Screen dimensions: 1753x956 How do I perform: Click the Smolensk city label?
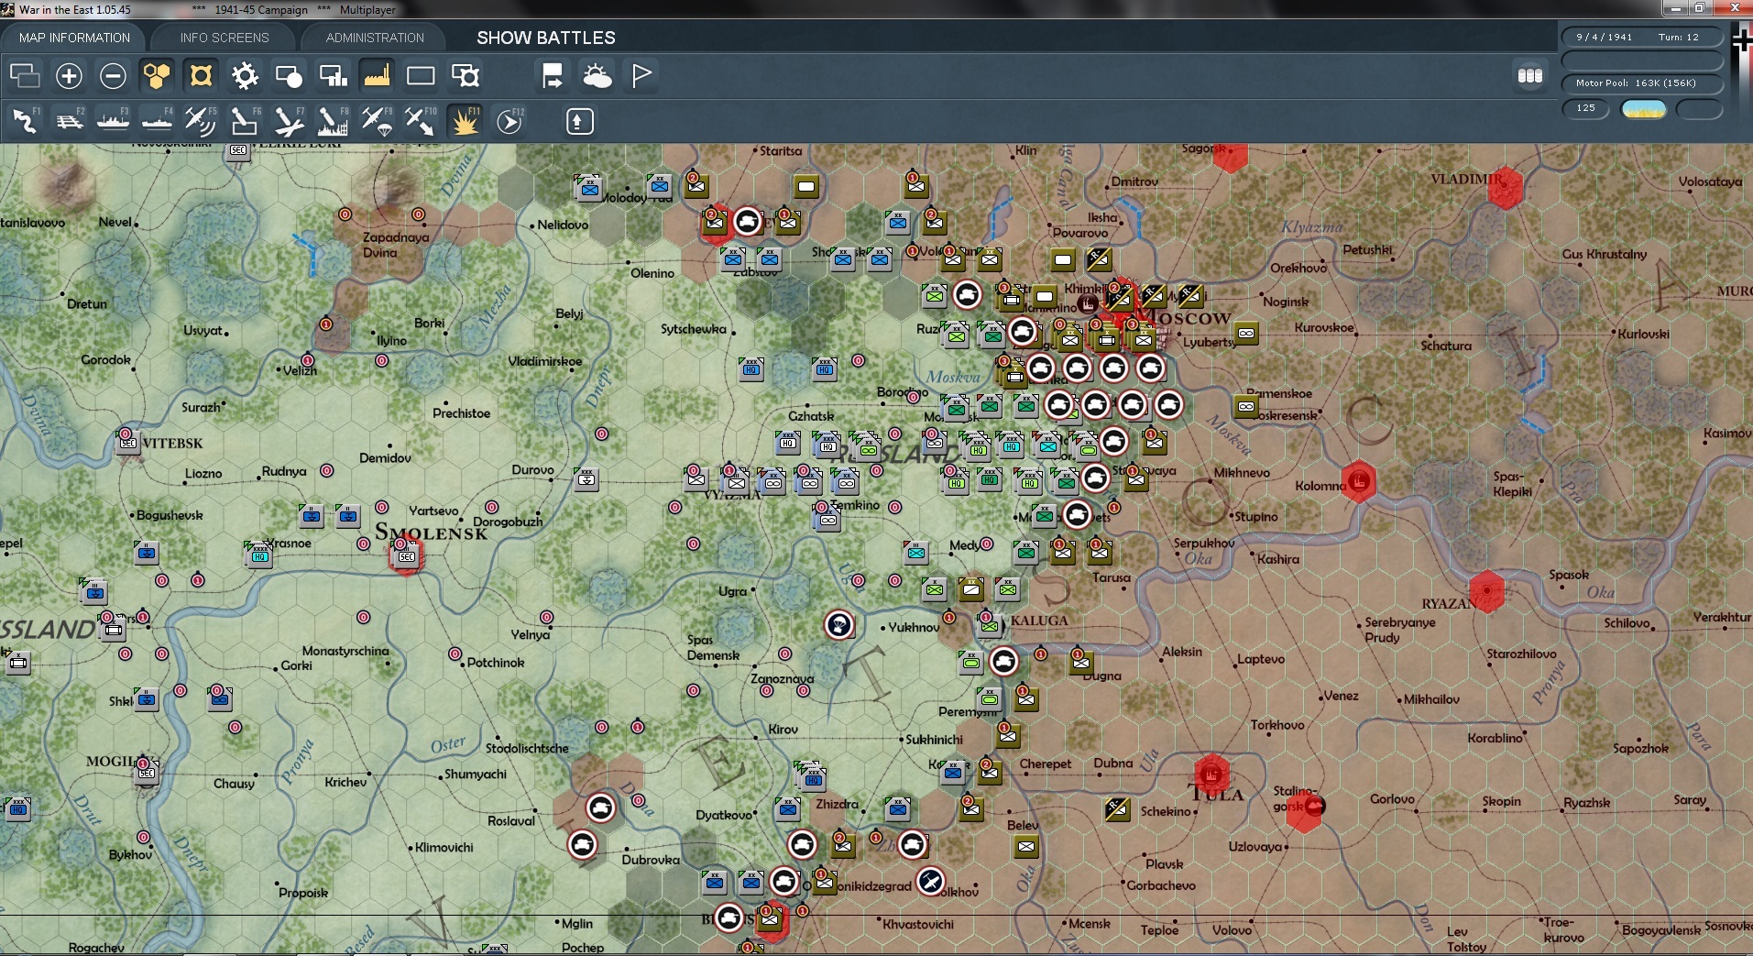tap(431, 533)
